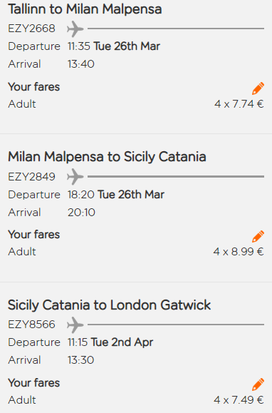Screen dimensions: 272x413
Task: Click the plane icon beside EZY8566
Action: 75,325
